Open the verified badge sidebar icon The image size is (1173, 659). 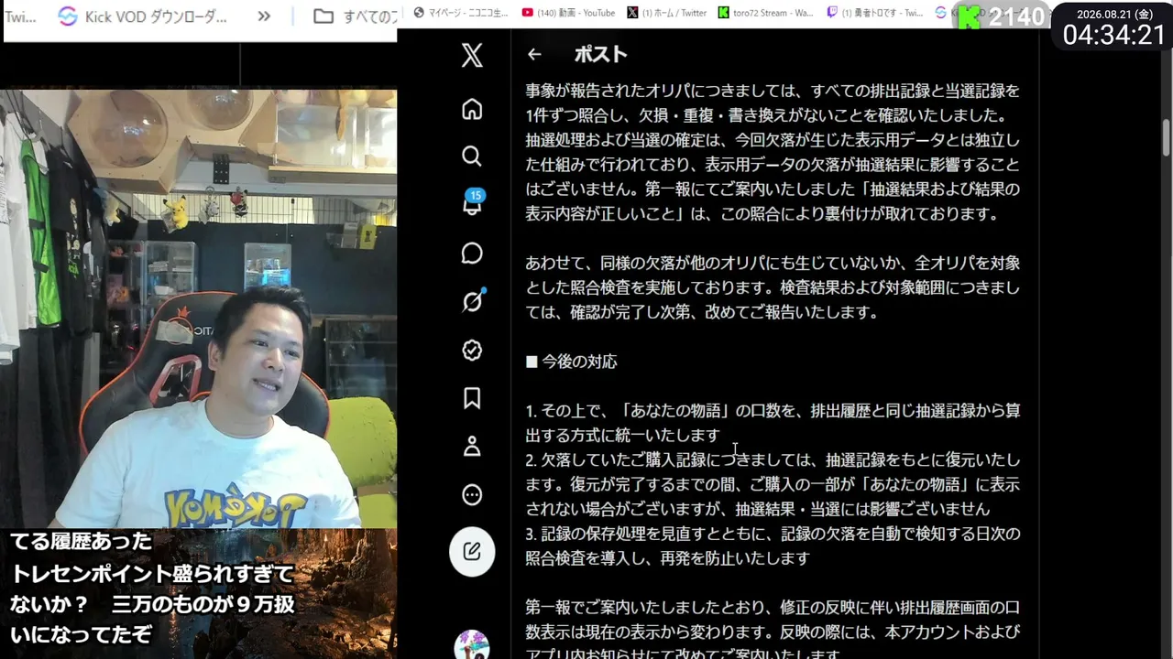(x=472, y=350)
